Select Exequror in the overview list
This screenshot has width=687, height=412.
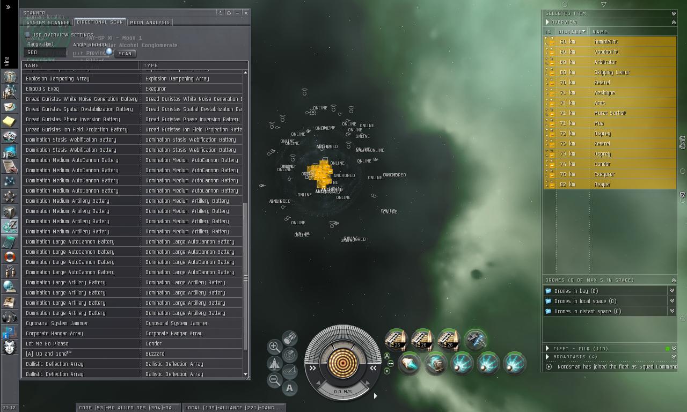610,174
